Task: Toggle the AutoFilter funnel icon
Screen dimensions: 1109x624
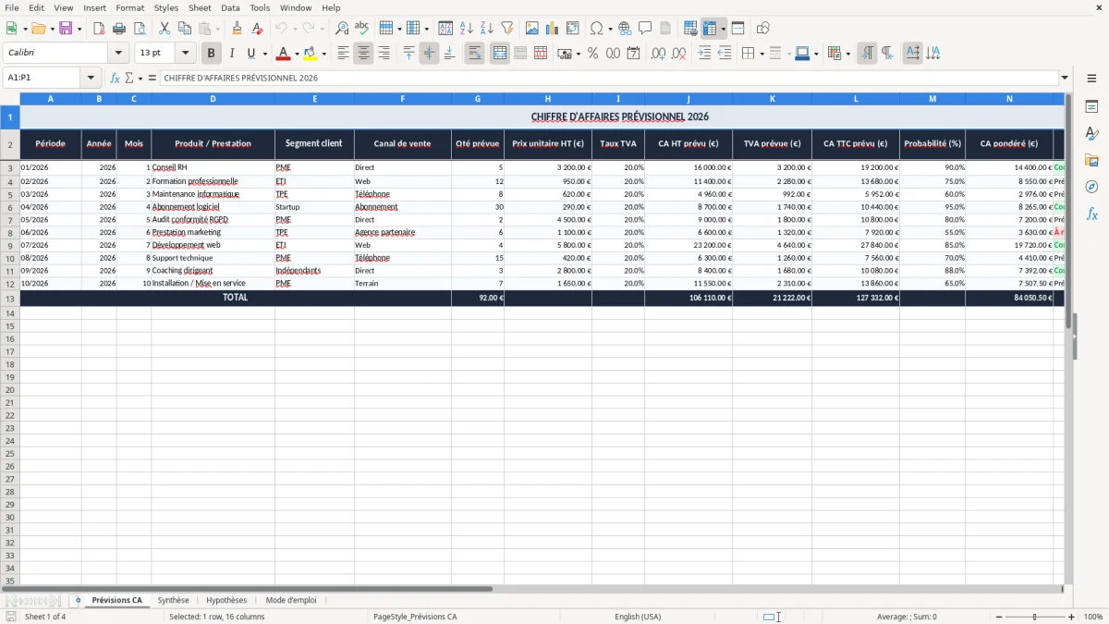Action: click(x=507, y=29)
